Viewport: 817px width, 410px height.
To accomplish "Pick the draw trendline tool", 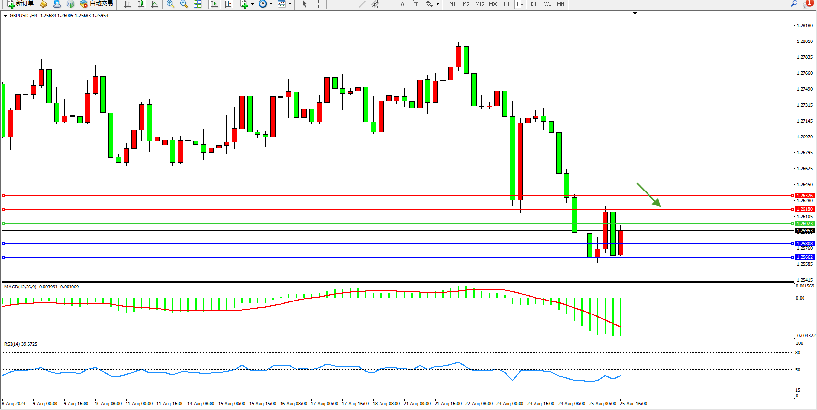I will tap(362, 4).
